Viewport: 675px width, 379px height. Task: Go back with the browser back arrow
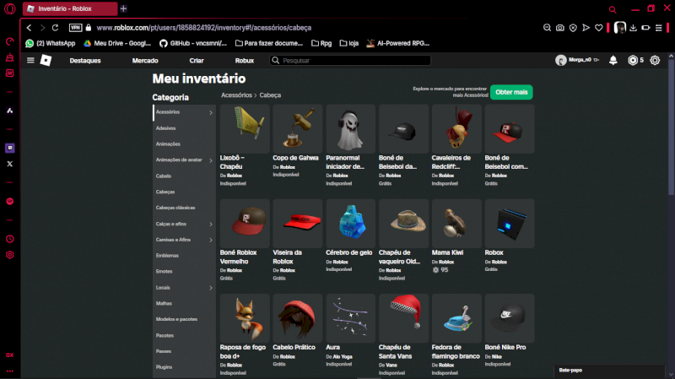click(x=29, y=28)
